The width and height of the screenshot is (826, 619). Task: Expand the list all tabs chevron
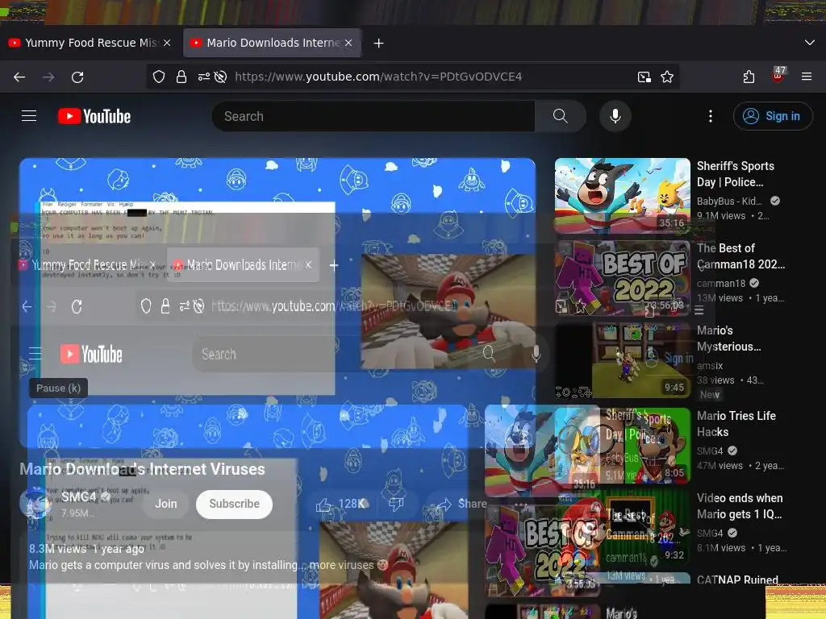coord(810,43)
